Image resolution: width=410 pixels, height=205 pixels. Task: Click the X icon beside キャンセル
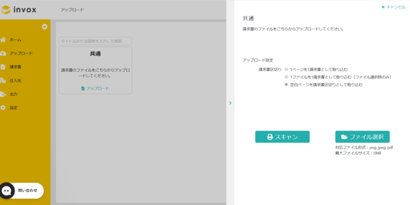click(383, 7)
